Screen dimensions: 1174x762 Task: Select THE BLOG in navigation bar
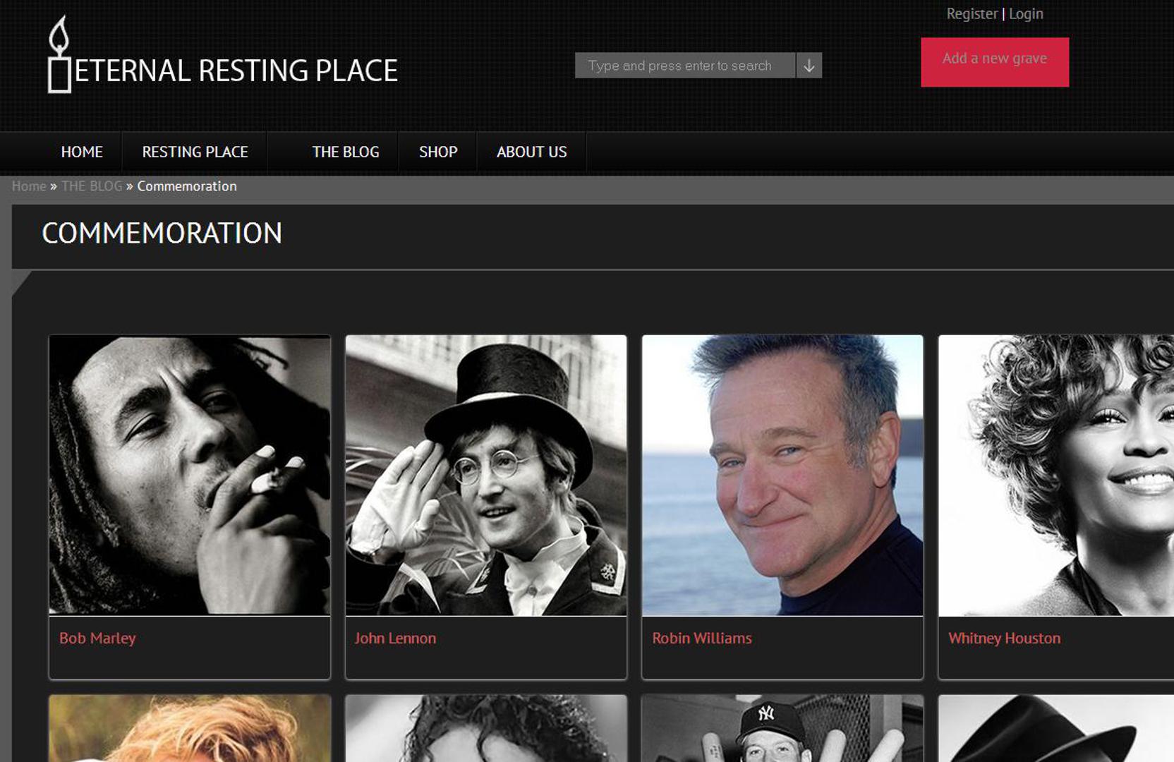(x=346, y=152)
